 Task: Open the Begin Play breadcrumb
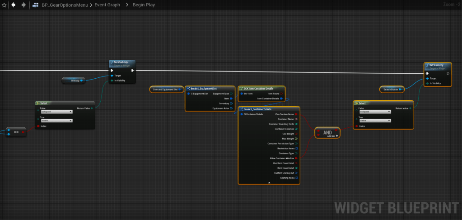point(143,5)
